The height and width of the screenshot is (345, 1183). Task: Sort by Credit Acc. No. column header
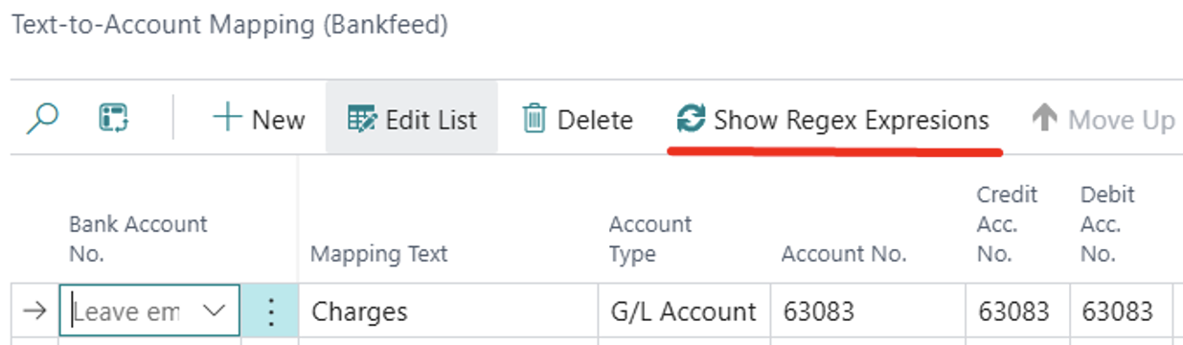click(x=1007, y=224)
